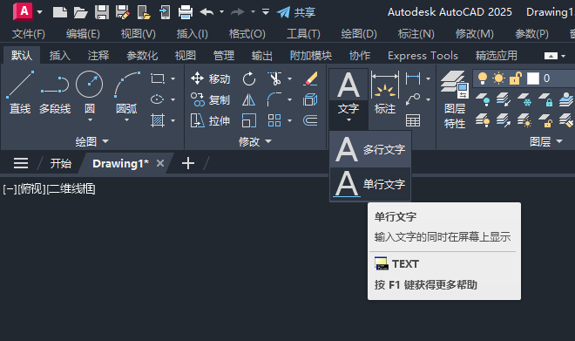The image size is (575, 341).
Task: Toggle layer freeze sun icon
Action: tap(498, 78)
